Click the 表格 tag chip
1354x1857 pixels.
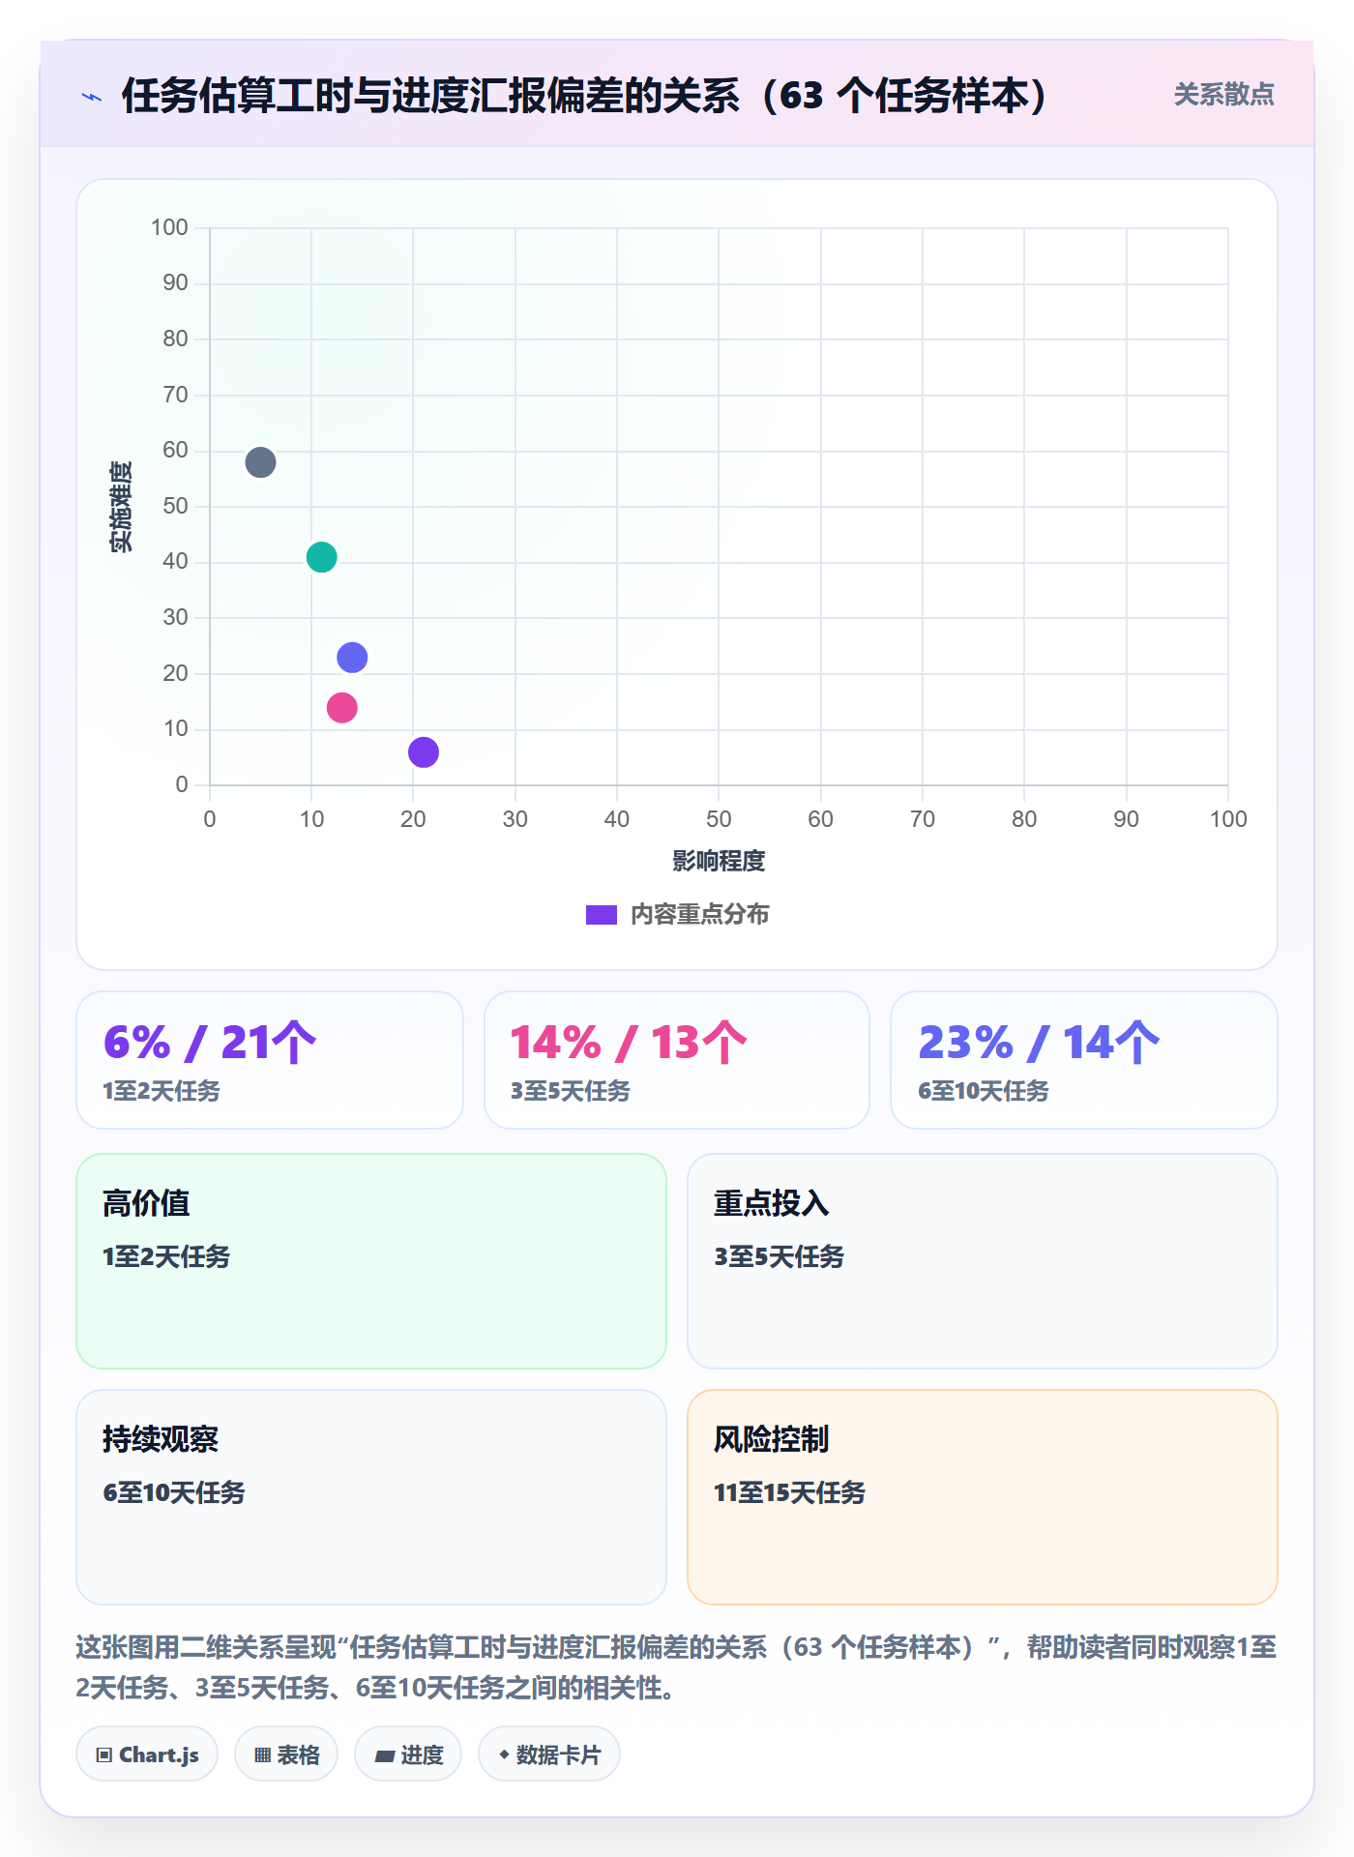(x=286, y=1754)
